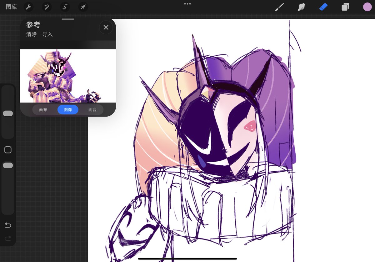Select the Smudge finger tool

(x=301, y=7)
